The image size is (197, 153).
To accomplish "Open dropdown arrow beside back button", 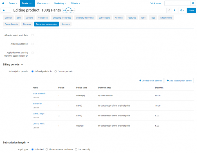I will point(9,10).
